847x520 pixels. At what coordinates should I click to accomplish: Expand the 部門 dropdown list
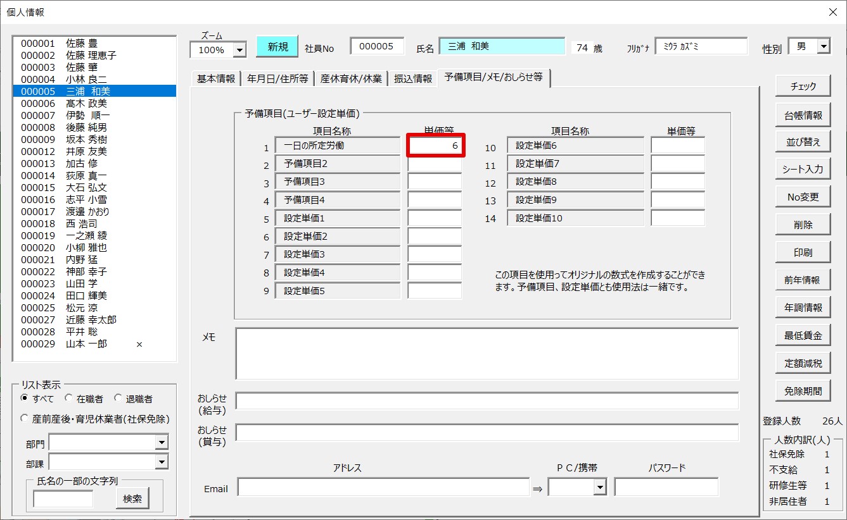click(162, 443)
